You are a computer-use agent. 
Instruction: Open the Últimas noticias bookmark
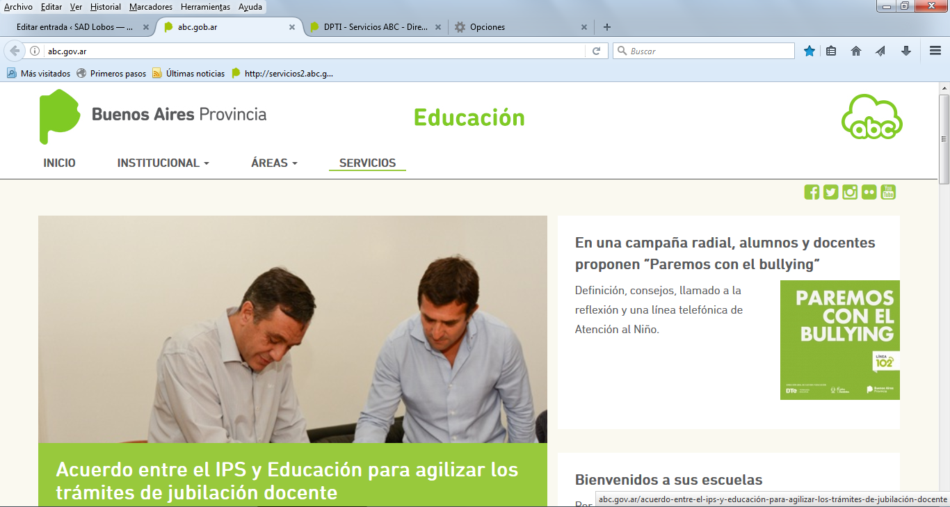(188, 73)
